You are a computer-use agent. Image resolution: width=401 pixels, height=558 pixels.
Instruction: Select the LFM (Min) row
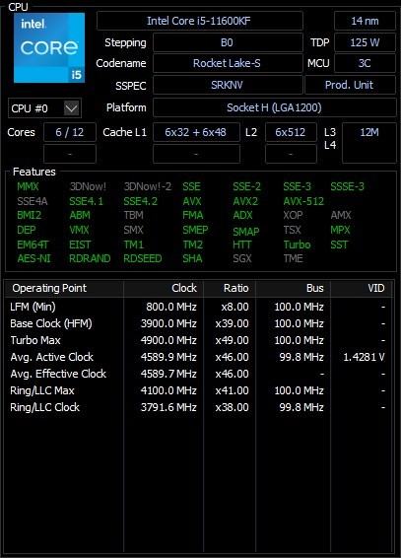coord(198,307)
